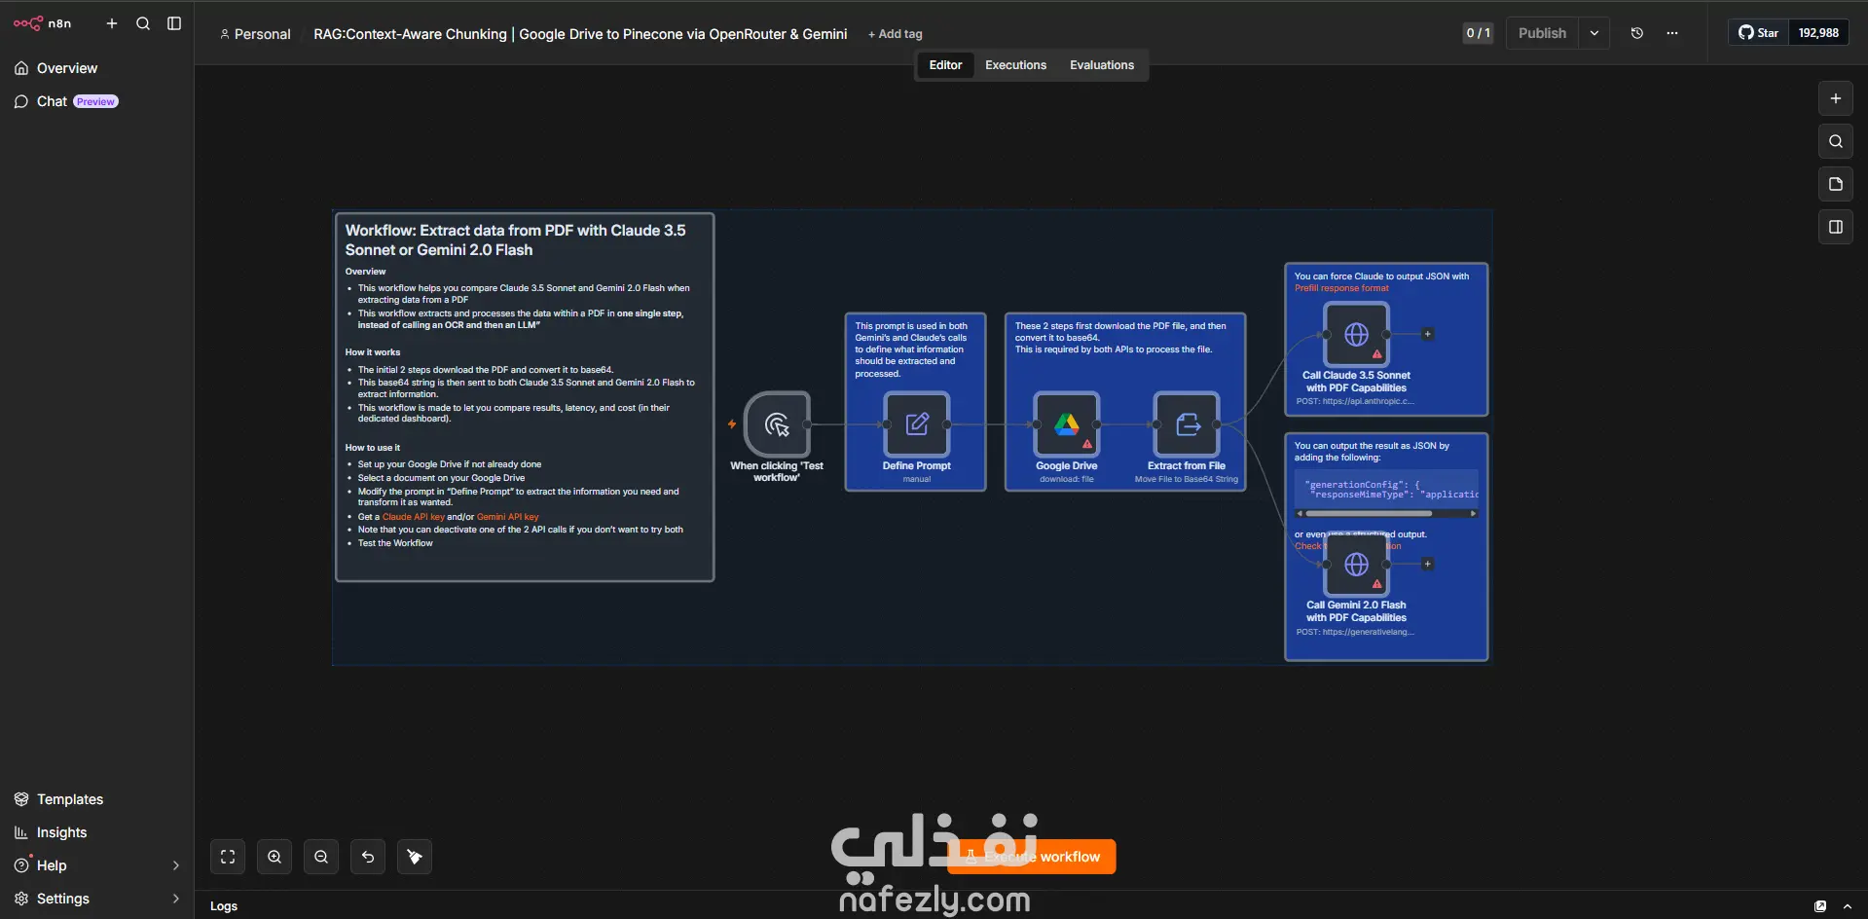Click the 0/1 counter badge
The width and height of the screenshot is (1868, 919).
1478,33
